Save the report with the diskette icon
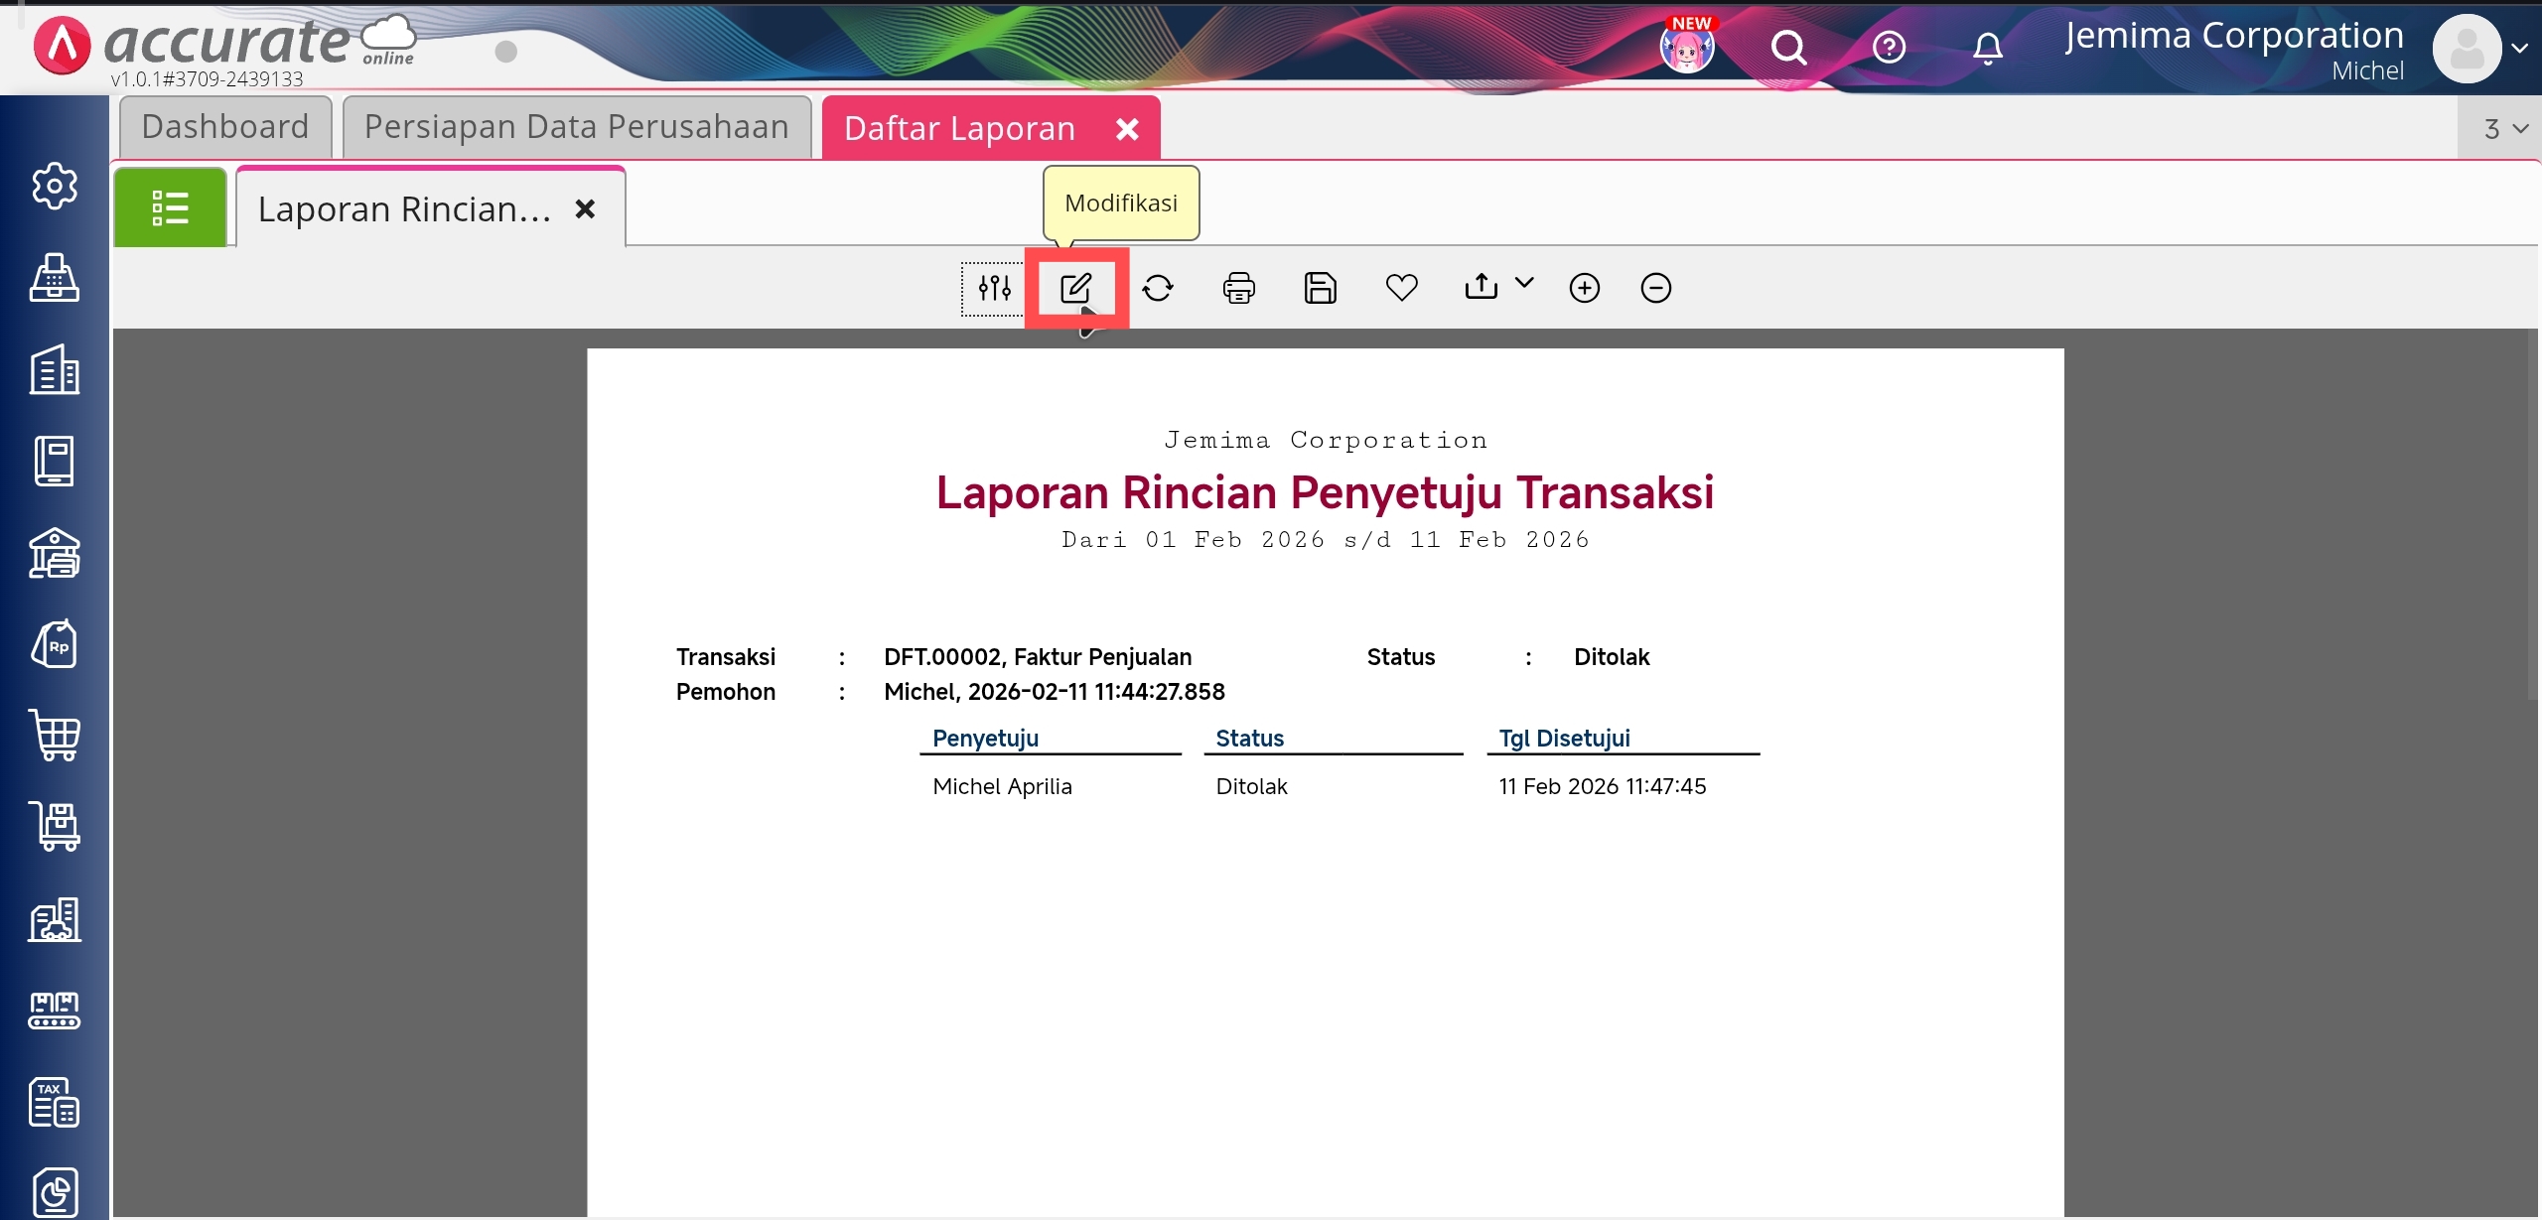 click(x=1320, y=288)
